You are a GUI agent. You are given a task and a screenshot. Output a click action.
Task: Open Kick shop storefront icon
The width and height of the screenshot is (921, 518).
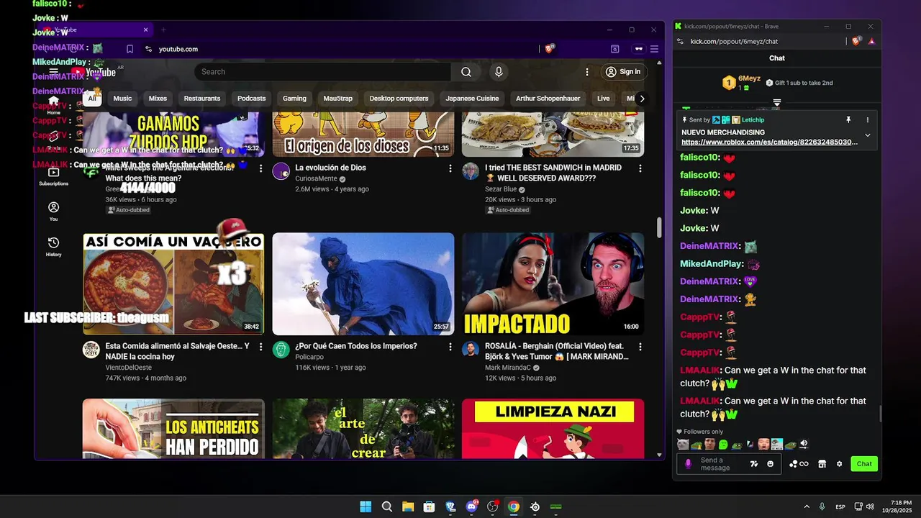tap(822, 464)
